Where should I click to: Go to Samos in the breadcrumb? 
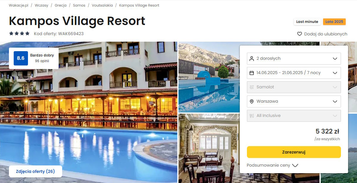(79, 5)
